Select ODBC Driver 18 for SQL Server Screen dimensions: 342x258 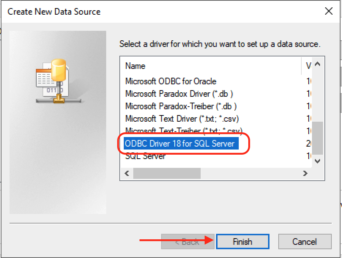(179, 144)
